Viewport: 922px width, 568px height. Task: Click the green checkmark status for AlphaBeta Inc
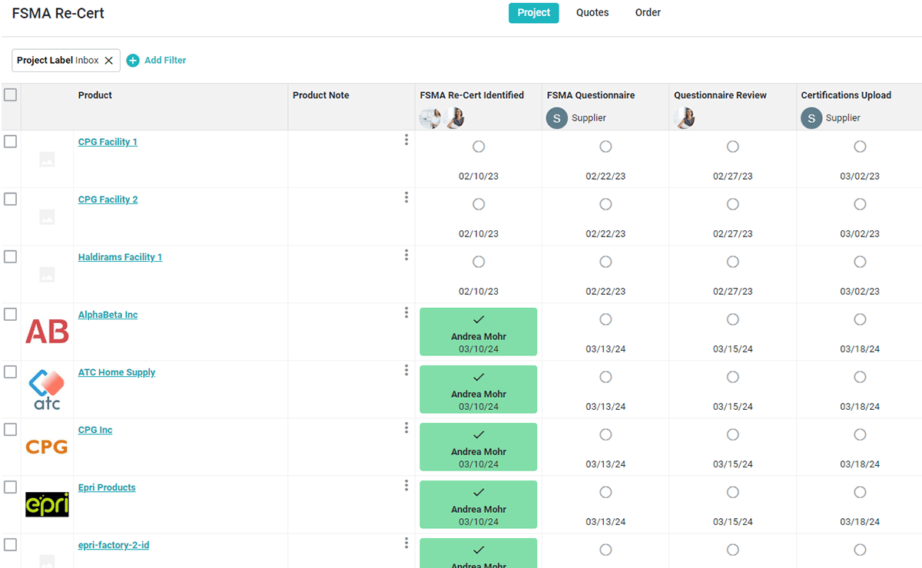[x=478, y=332]
